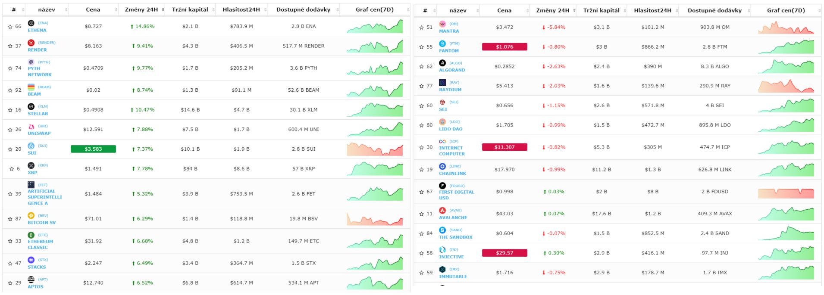Toggle favorite star for Sui row
This screenshot has height=295, width=824.
click(10, 149)
